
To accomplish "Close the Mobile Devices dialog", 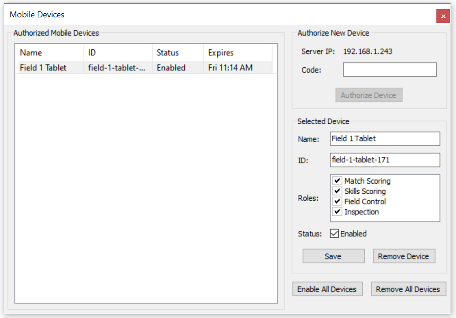I will pos(443,16).
